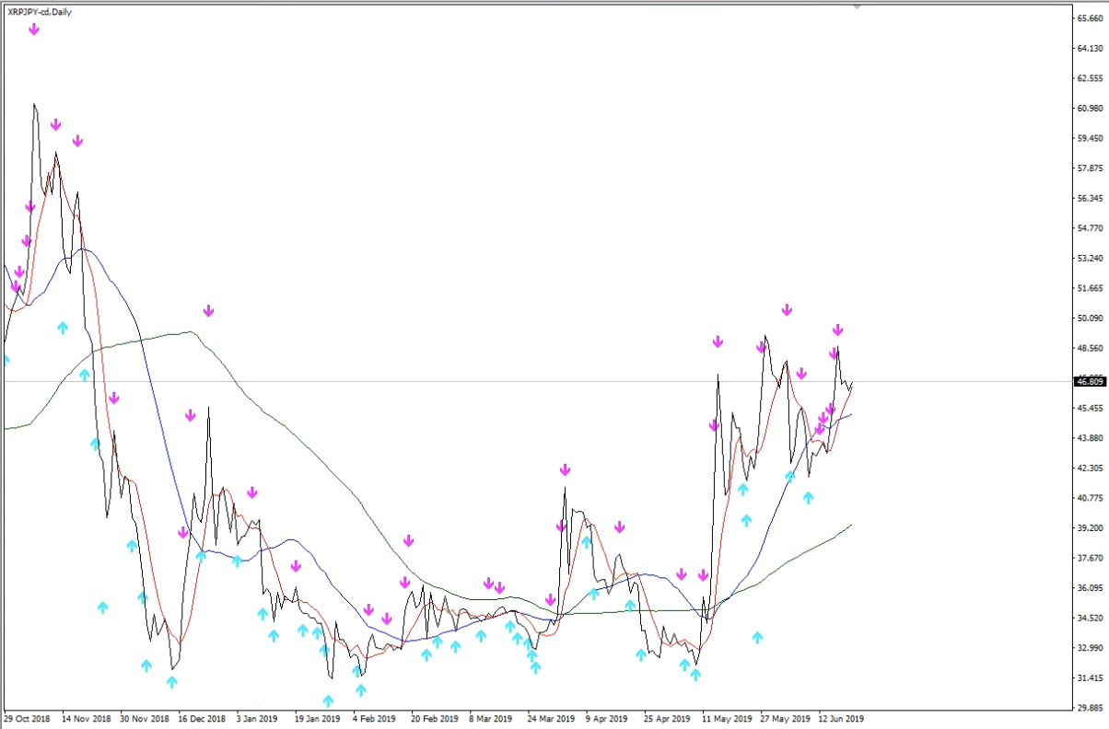Click the 54.770 price axis label
This screenshot has height=729, width=1109.
(1090, 228)
